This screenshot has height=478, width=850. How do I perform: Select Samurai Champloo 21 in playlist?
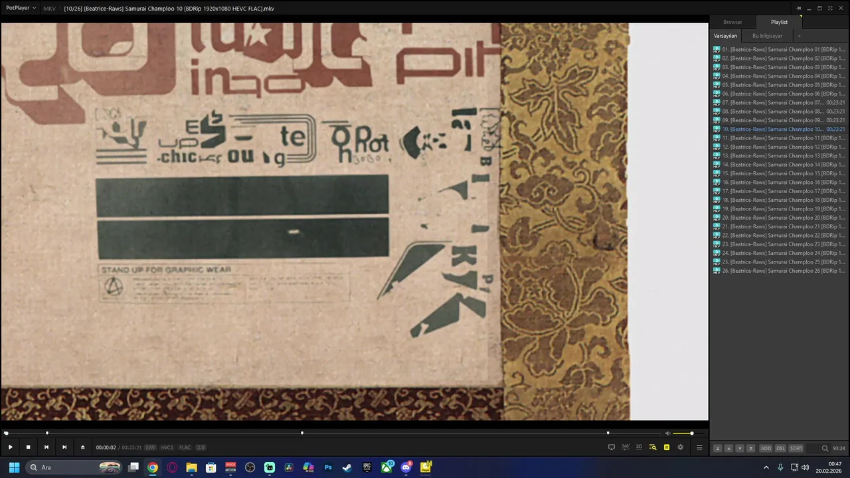pyautogui.click(x=779, y=226)
